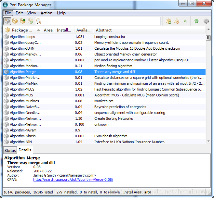214x198 pixels.
Task: Click the Algorithm-Metric-... package icon
Action: coord(6,78)
